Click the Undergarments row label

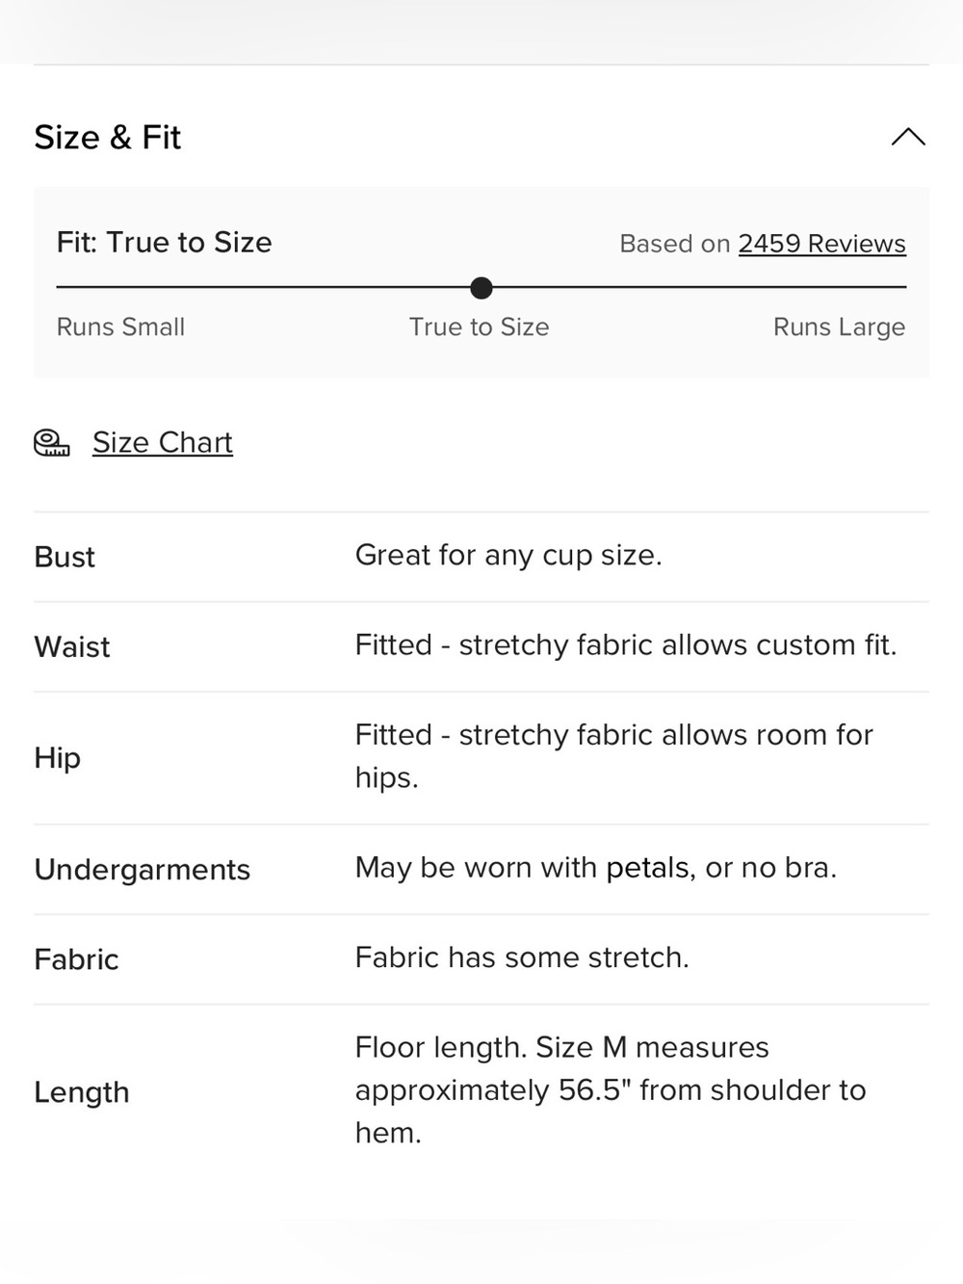coord(143,870)
